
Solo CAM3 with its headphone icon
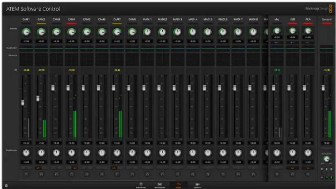tap(56, 174)
